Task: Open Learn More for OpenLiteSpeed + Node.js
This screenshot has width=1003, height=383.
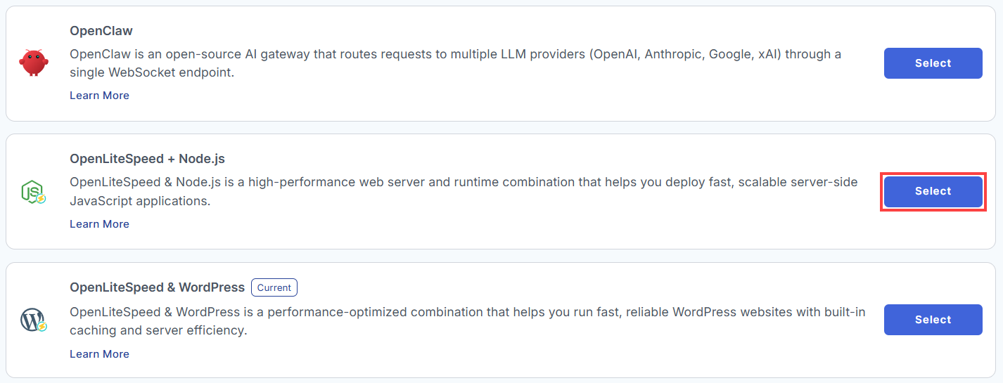Action: tap(99, 224)
